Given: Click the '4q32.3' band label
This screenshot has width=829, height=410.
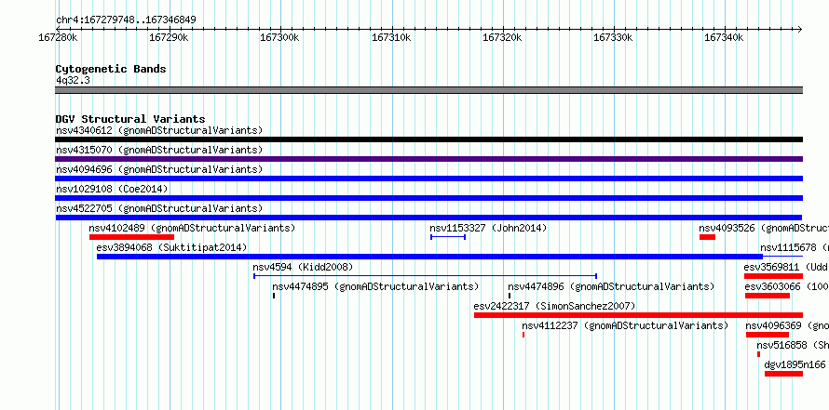Looking at the screenshot, I should 73,80.
